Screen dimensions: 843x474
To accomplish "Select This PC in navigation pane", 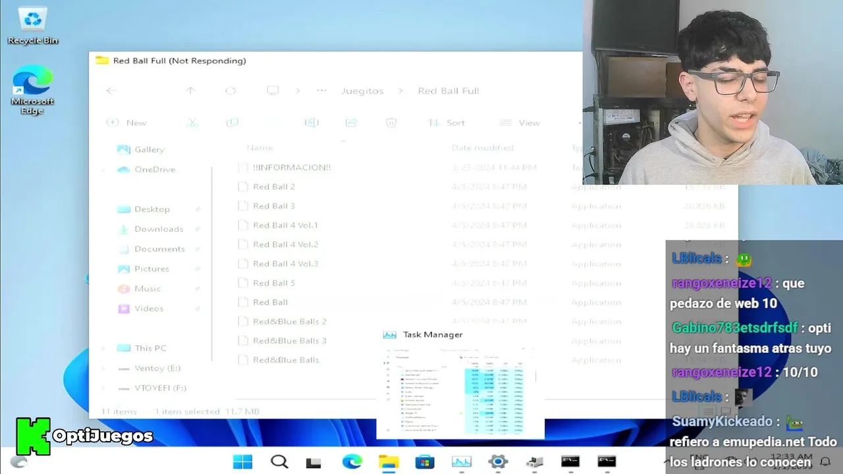I will 142,348.
